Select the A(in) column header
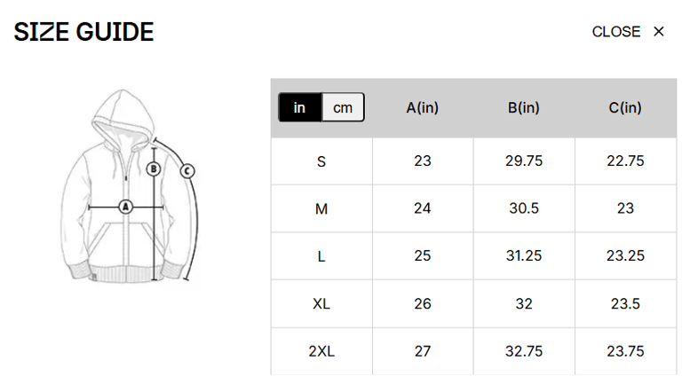682x384 pixels. coord(423,108)
